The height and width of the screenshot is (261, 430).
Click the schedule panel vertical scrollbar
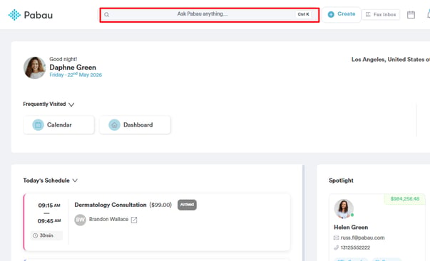pos(303,213)
